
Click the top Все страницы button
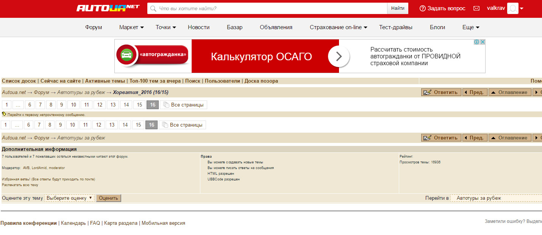tap(183, 105)
